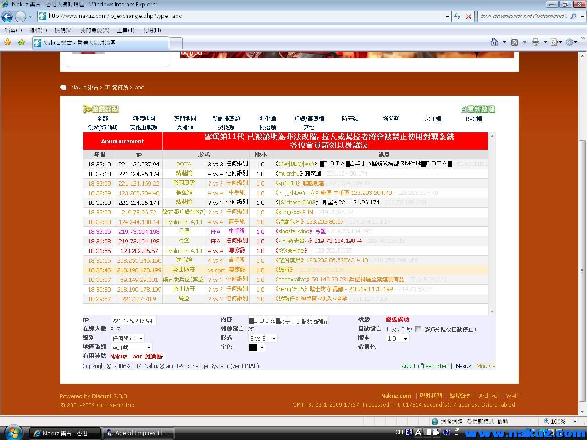
Task: Click the IME tools menu icon
Action: pyautogui.click(x=436, y=432)
